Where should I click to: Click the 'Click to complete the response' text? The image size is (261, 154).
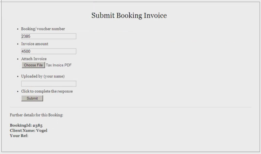[x=47, y=91]
